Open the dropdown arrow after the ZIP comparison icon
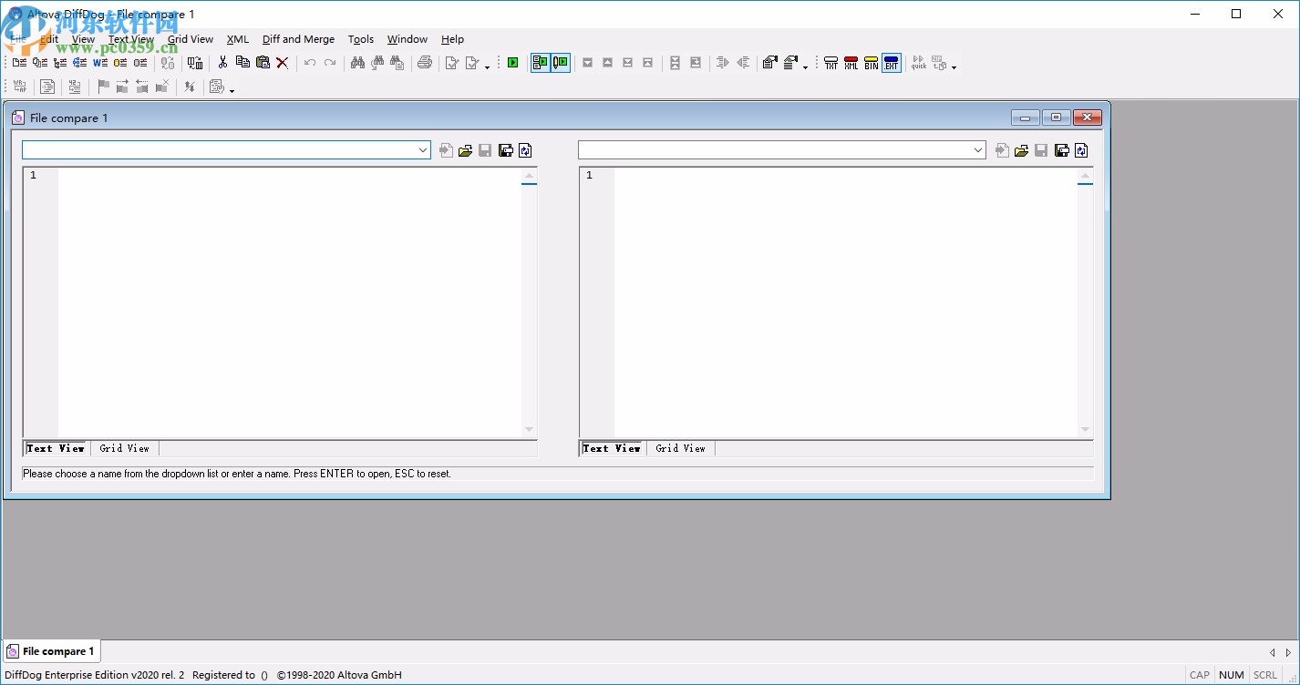 [x=954, y=66]
